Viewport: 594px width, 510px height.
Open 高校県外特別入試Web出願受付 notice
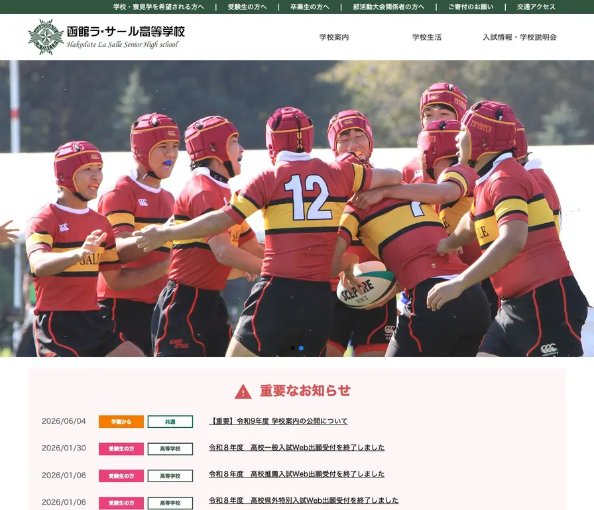[304, 501]
